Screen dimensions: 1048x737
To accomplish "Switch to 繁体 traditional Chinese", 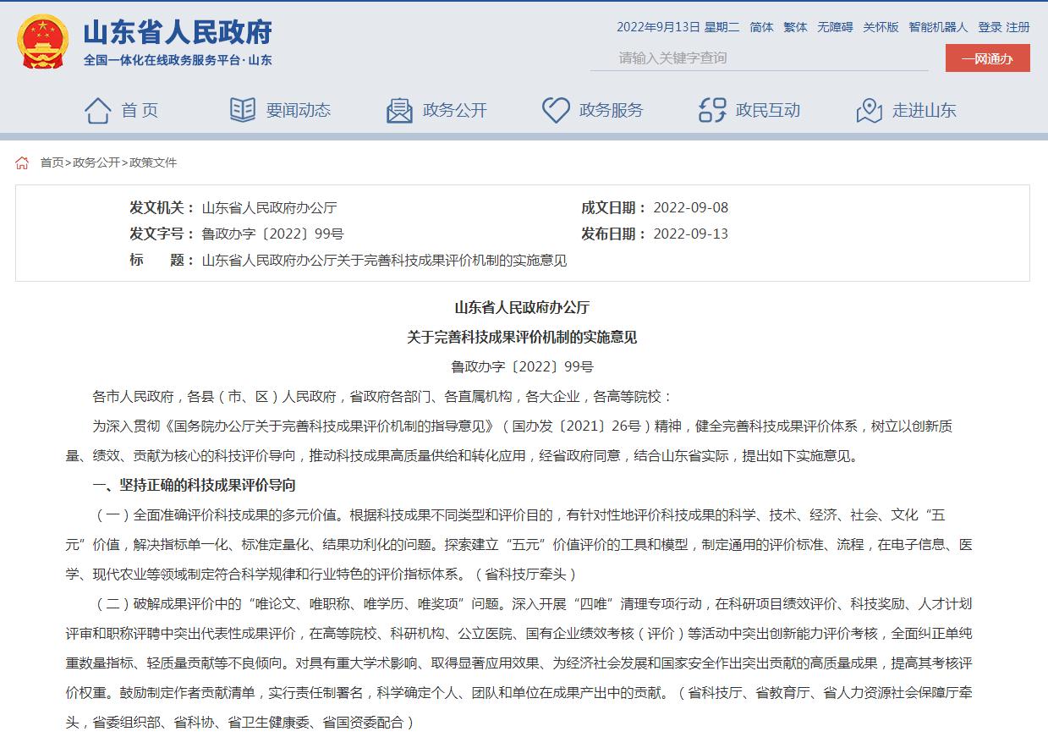I will pyautogui.click(x=795, y=27).
